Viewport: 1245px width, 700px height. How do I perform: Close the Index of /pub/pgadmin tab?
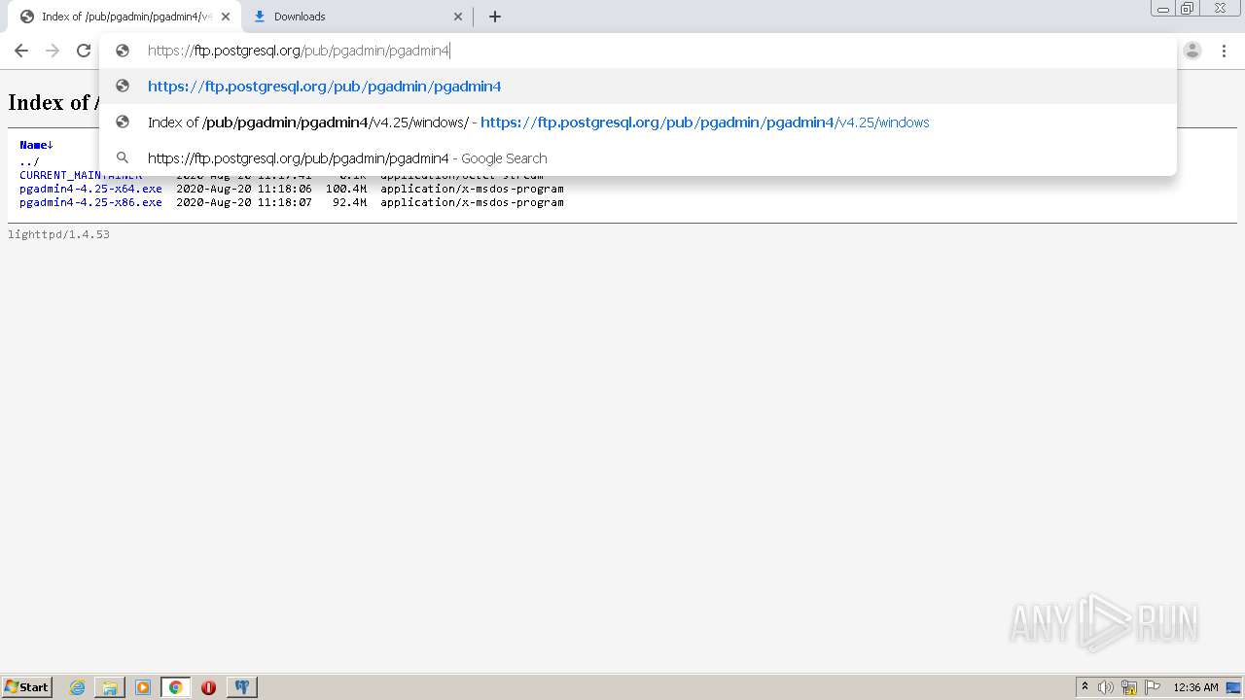coord(225,17)
